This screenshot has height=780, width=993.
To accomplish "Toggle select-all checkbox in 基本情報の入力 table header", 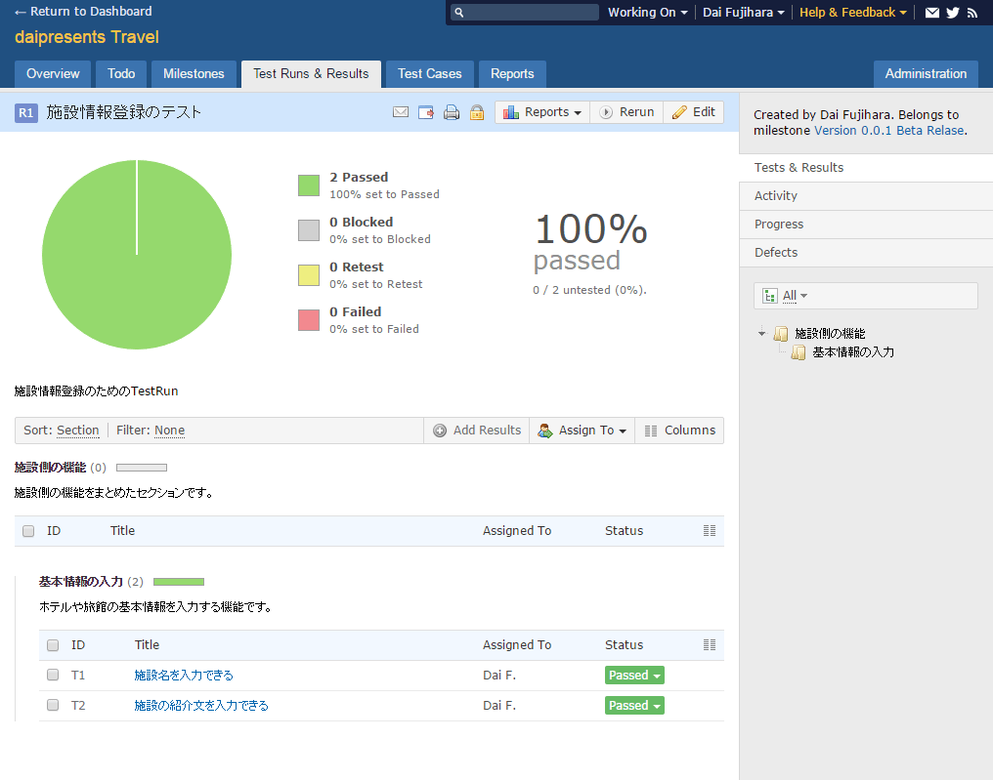I will pos(53,645).
